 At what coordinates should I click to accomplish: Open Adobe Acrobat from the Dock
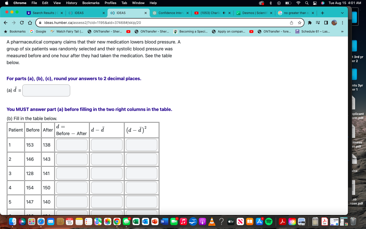tap(282, 222)
